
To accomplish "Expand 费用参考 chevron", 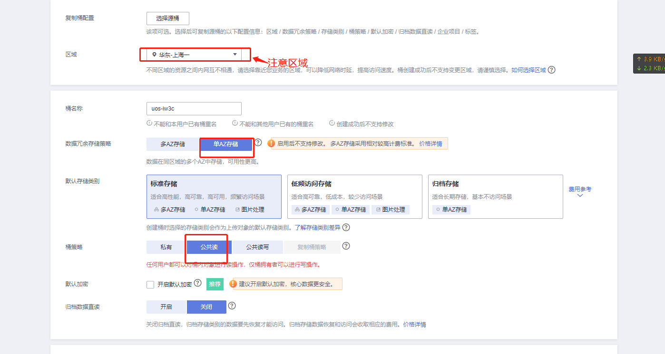I will point(580,196).
